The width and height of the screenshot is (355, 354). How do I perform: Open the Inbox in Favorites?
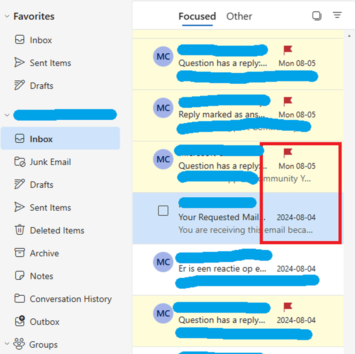click(19, 40)
